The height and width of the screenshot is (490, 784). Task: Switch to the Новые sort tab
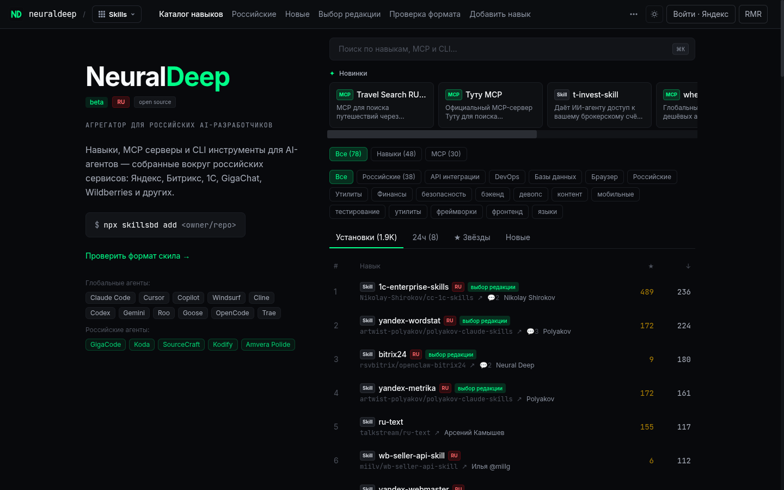click(518, 237)
